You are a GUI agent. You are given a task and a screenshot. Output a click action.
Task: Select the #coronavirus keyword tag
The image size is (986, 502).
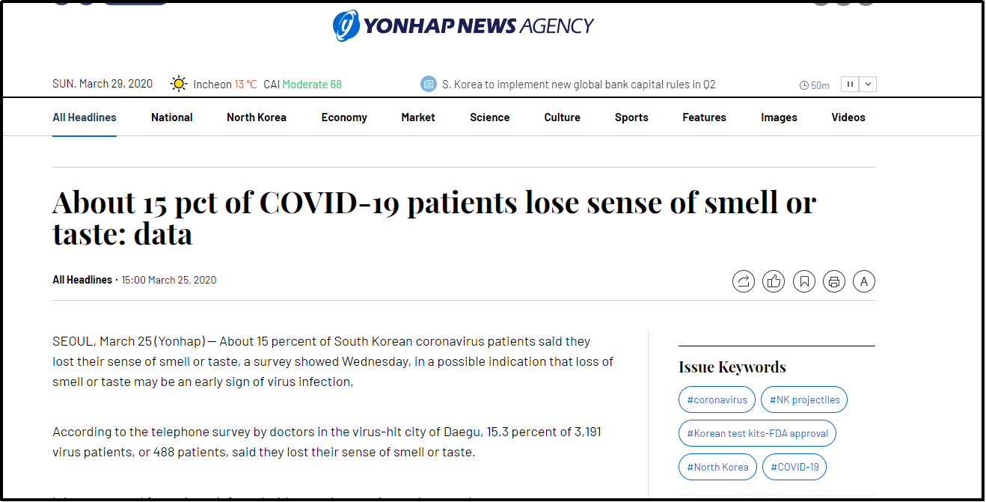tap(717, 400)
